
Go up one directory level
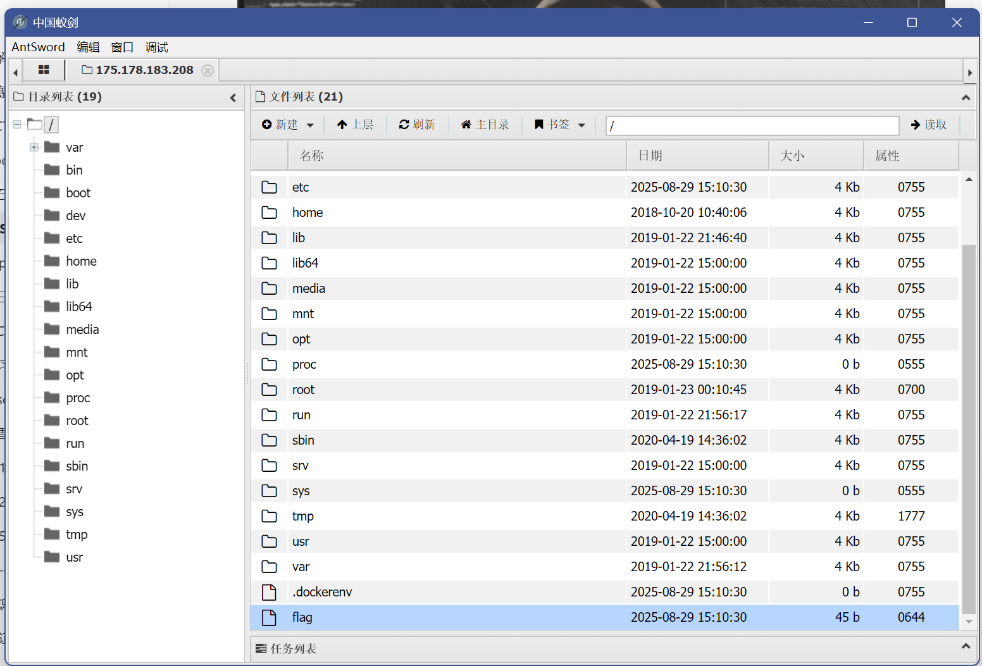coord(355,125)
